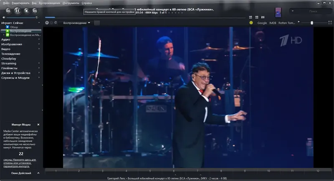Pause playback with the pause button

coord(17,11)
